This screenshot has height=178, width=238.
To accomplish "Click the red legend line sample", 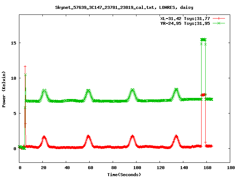I will (x=219, y=19).
